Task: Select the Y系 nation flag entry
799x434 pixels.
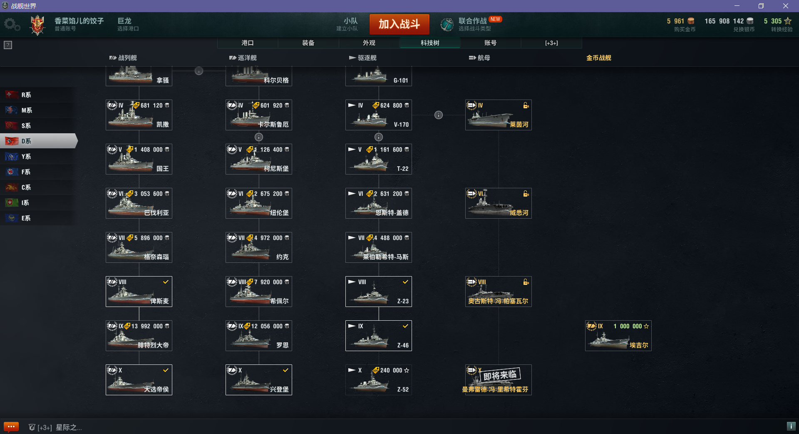Action: point(38,156)
